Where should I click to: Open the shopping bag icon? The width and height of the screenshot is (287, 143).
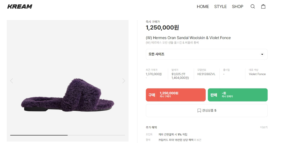[263, 7]
